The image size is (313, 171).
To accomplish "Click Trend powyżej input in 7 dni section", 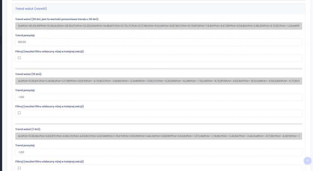I will tap(159, 152).
